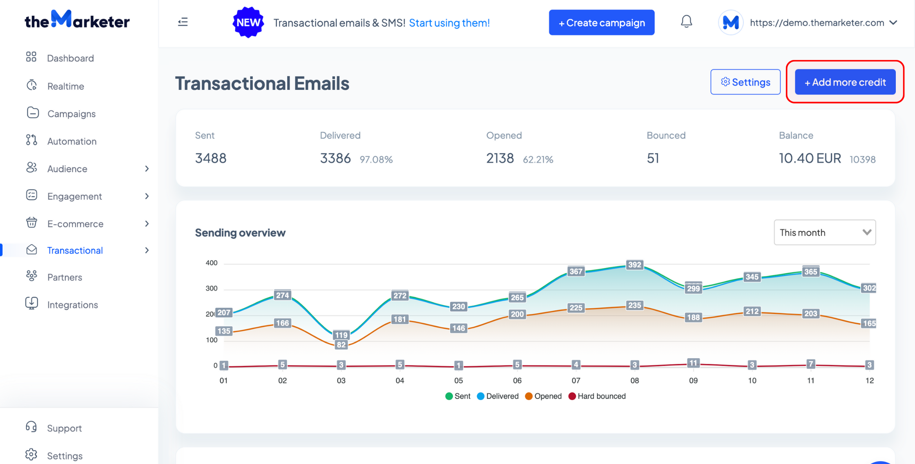Viewport: 915px width, 464px height.
Task: Toggle Delivered series in chart legend
Action: tap(498, 396)
